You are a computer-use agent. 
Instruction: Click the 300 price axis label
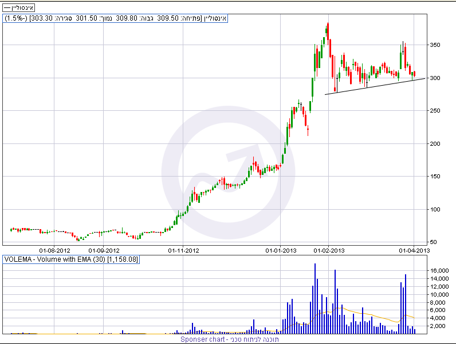click(x=435, y=78)
